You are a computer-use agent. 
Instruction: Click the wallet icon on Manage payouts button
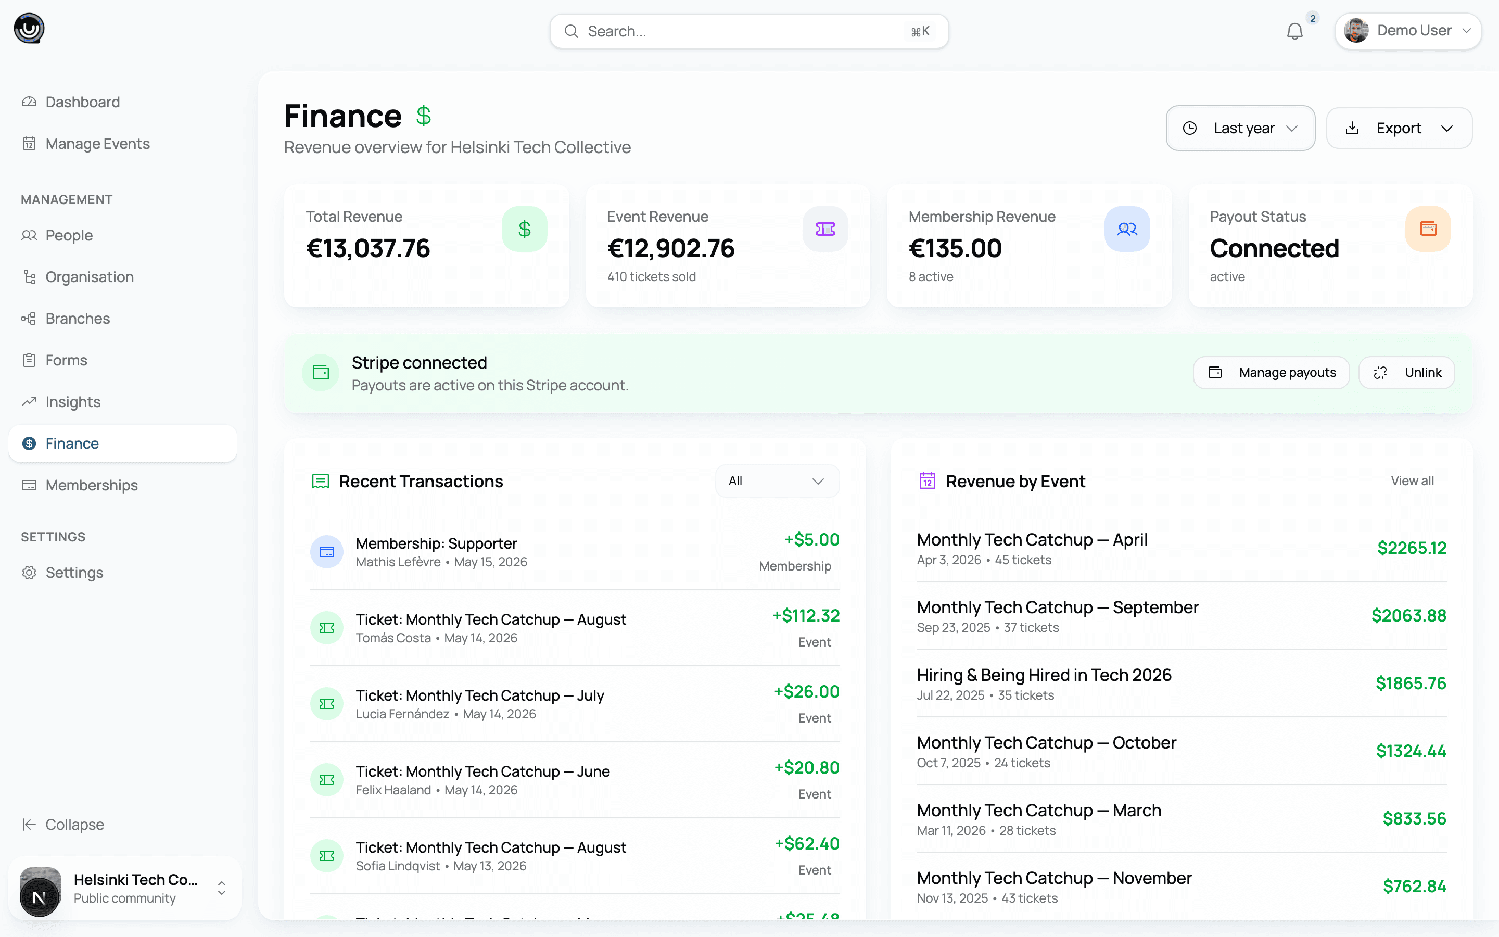coord(1215,372)
